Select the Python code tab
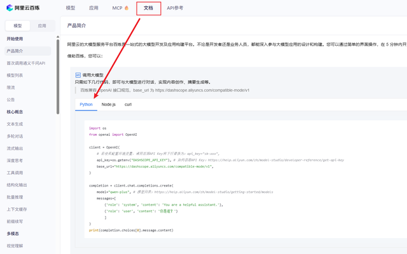Screen dimensions: 407x254 pos(86,104)
